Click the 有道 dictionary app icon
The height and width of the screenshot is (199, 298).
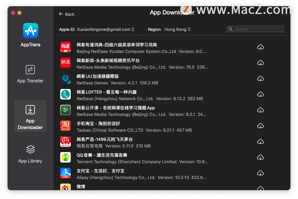tap(65, 47)
